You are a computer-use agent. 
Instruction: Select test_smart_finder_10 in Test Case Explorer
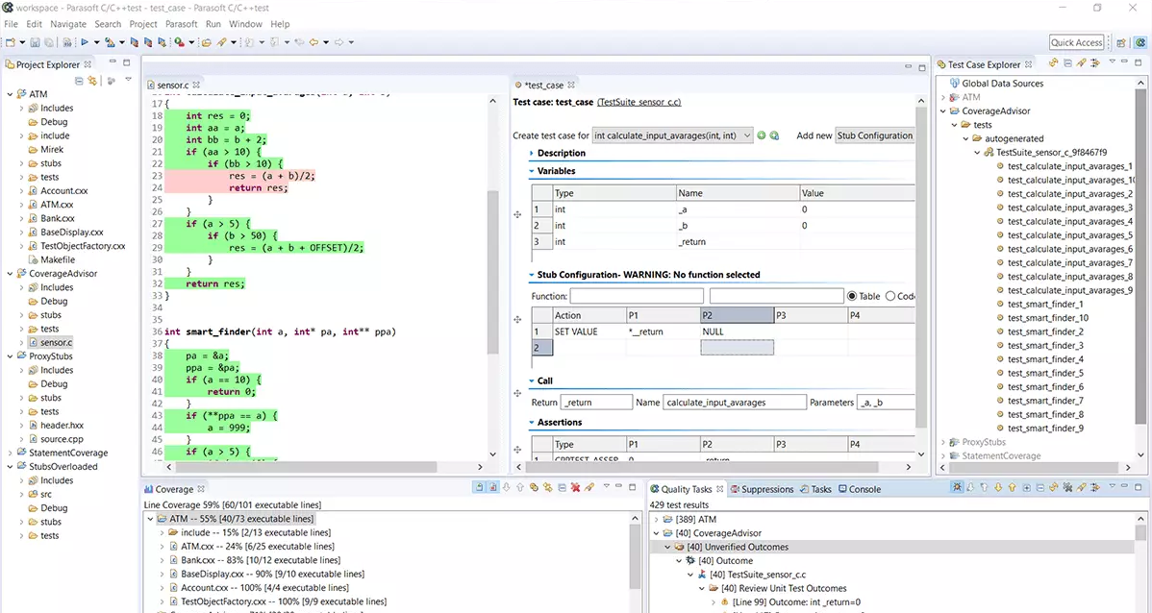click(1048, 318)
